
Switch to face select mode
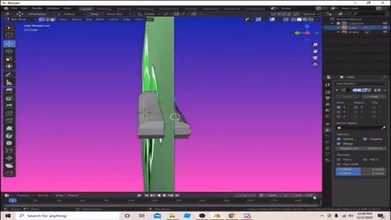pos(53,20)
